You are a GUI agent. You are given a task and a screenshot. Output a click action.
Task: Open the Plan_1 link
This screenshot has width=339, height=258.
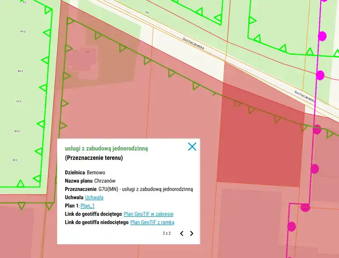(87, 206)
